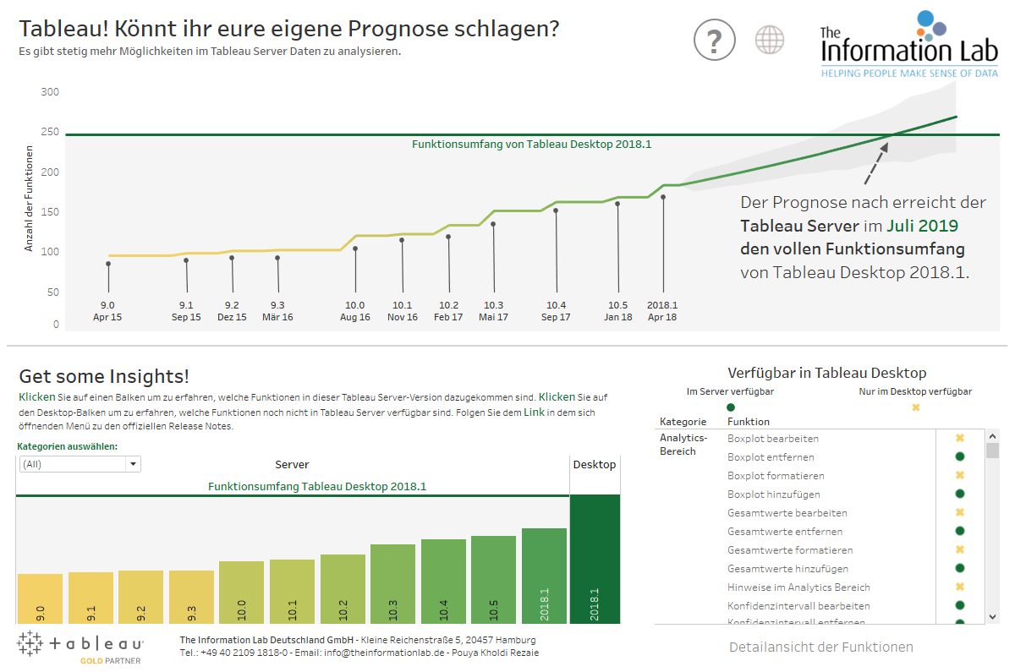Open the question mark help icon
The width and height of the screenshot is (1015, 672).
715,40
